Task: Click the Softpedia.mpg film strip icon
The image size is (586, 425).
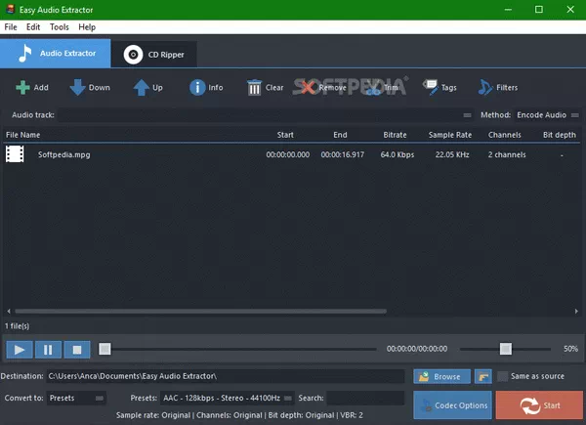Action: click(x=15, y=154)
